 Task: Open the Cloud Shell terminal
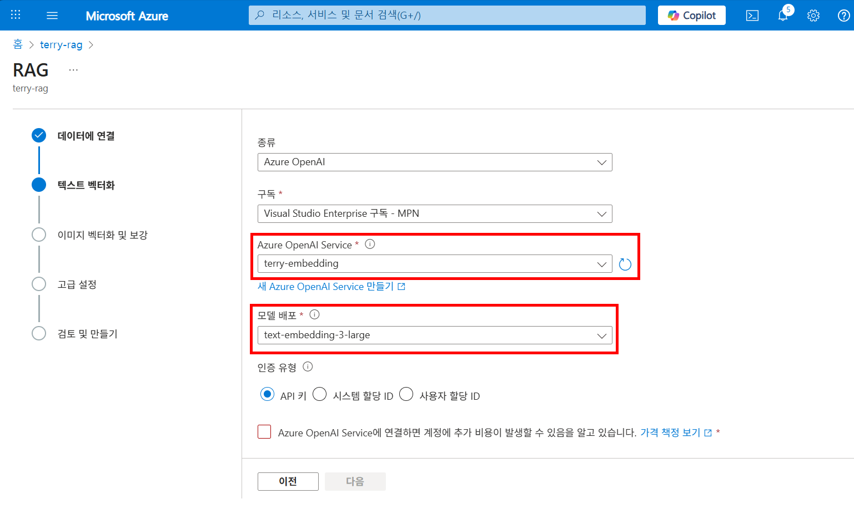point(752,15)
